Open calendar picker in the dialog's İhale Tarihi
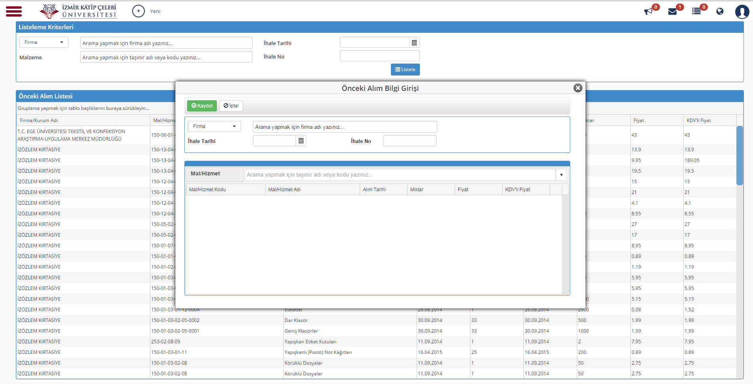753x384 pixels. coord(301,141)
